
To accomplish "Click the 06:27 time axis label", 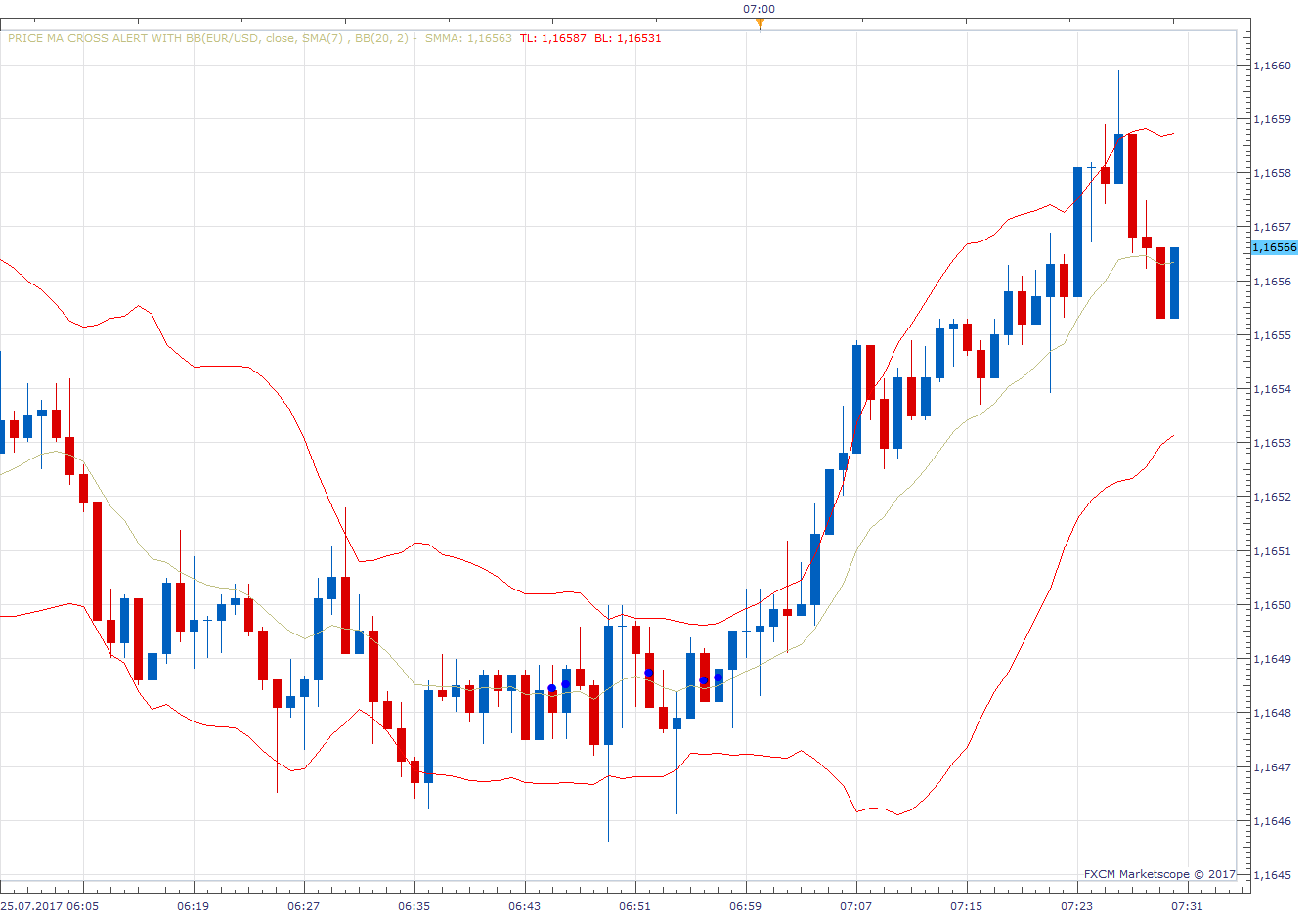I will 304,906.
